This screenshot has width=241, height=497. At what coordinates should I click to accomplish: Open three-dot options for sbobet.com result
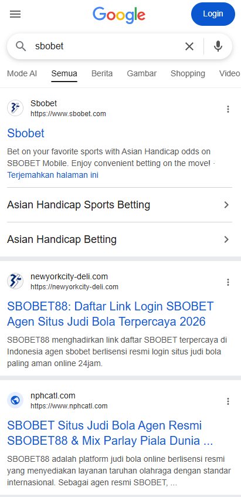[228, 109]
